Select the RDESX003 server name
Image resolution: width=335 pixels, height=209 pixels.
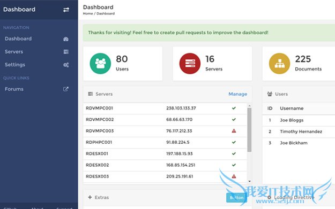pyautogui.click(x=97, y=176)
